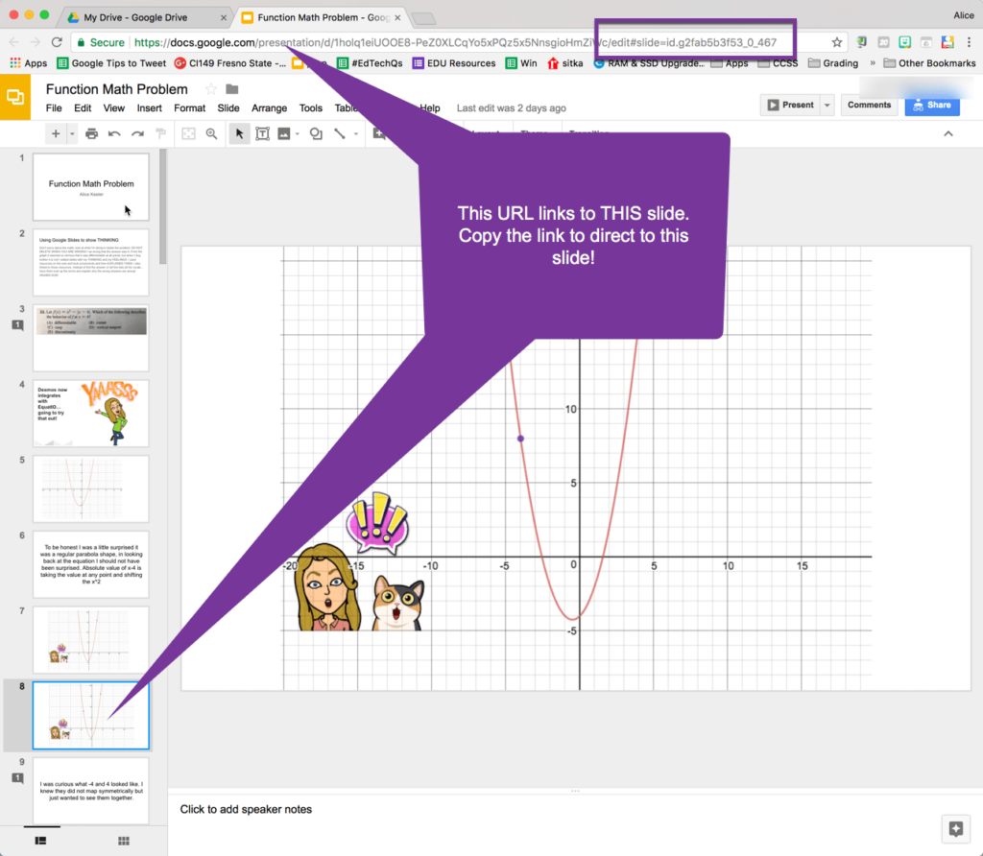Click the add comment toolbar icon
This screenshot has height=856, width=983.
(x=378, y=133)
